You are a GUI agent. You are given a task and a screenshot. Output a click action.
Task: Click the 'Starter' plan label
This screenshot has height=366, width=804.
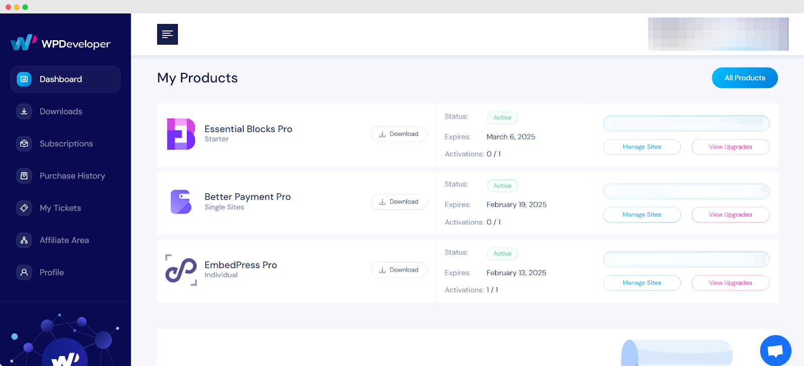[x=217, y=139]
